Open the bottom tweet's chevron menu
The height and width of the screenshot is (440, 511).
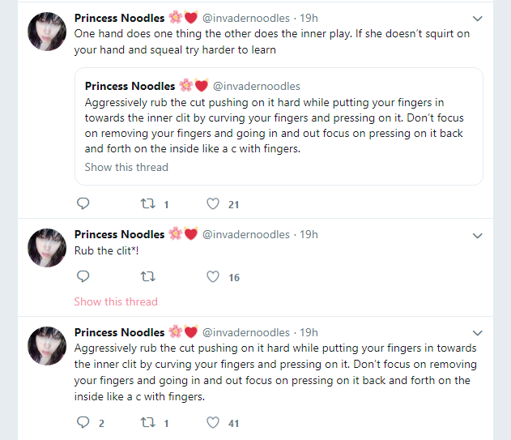pos(477,333)
